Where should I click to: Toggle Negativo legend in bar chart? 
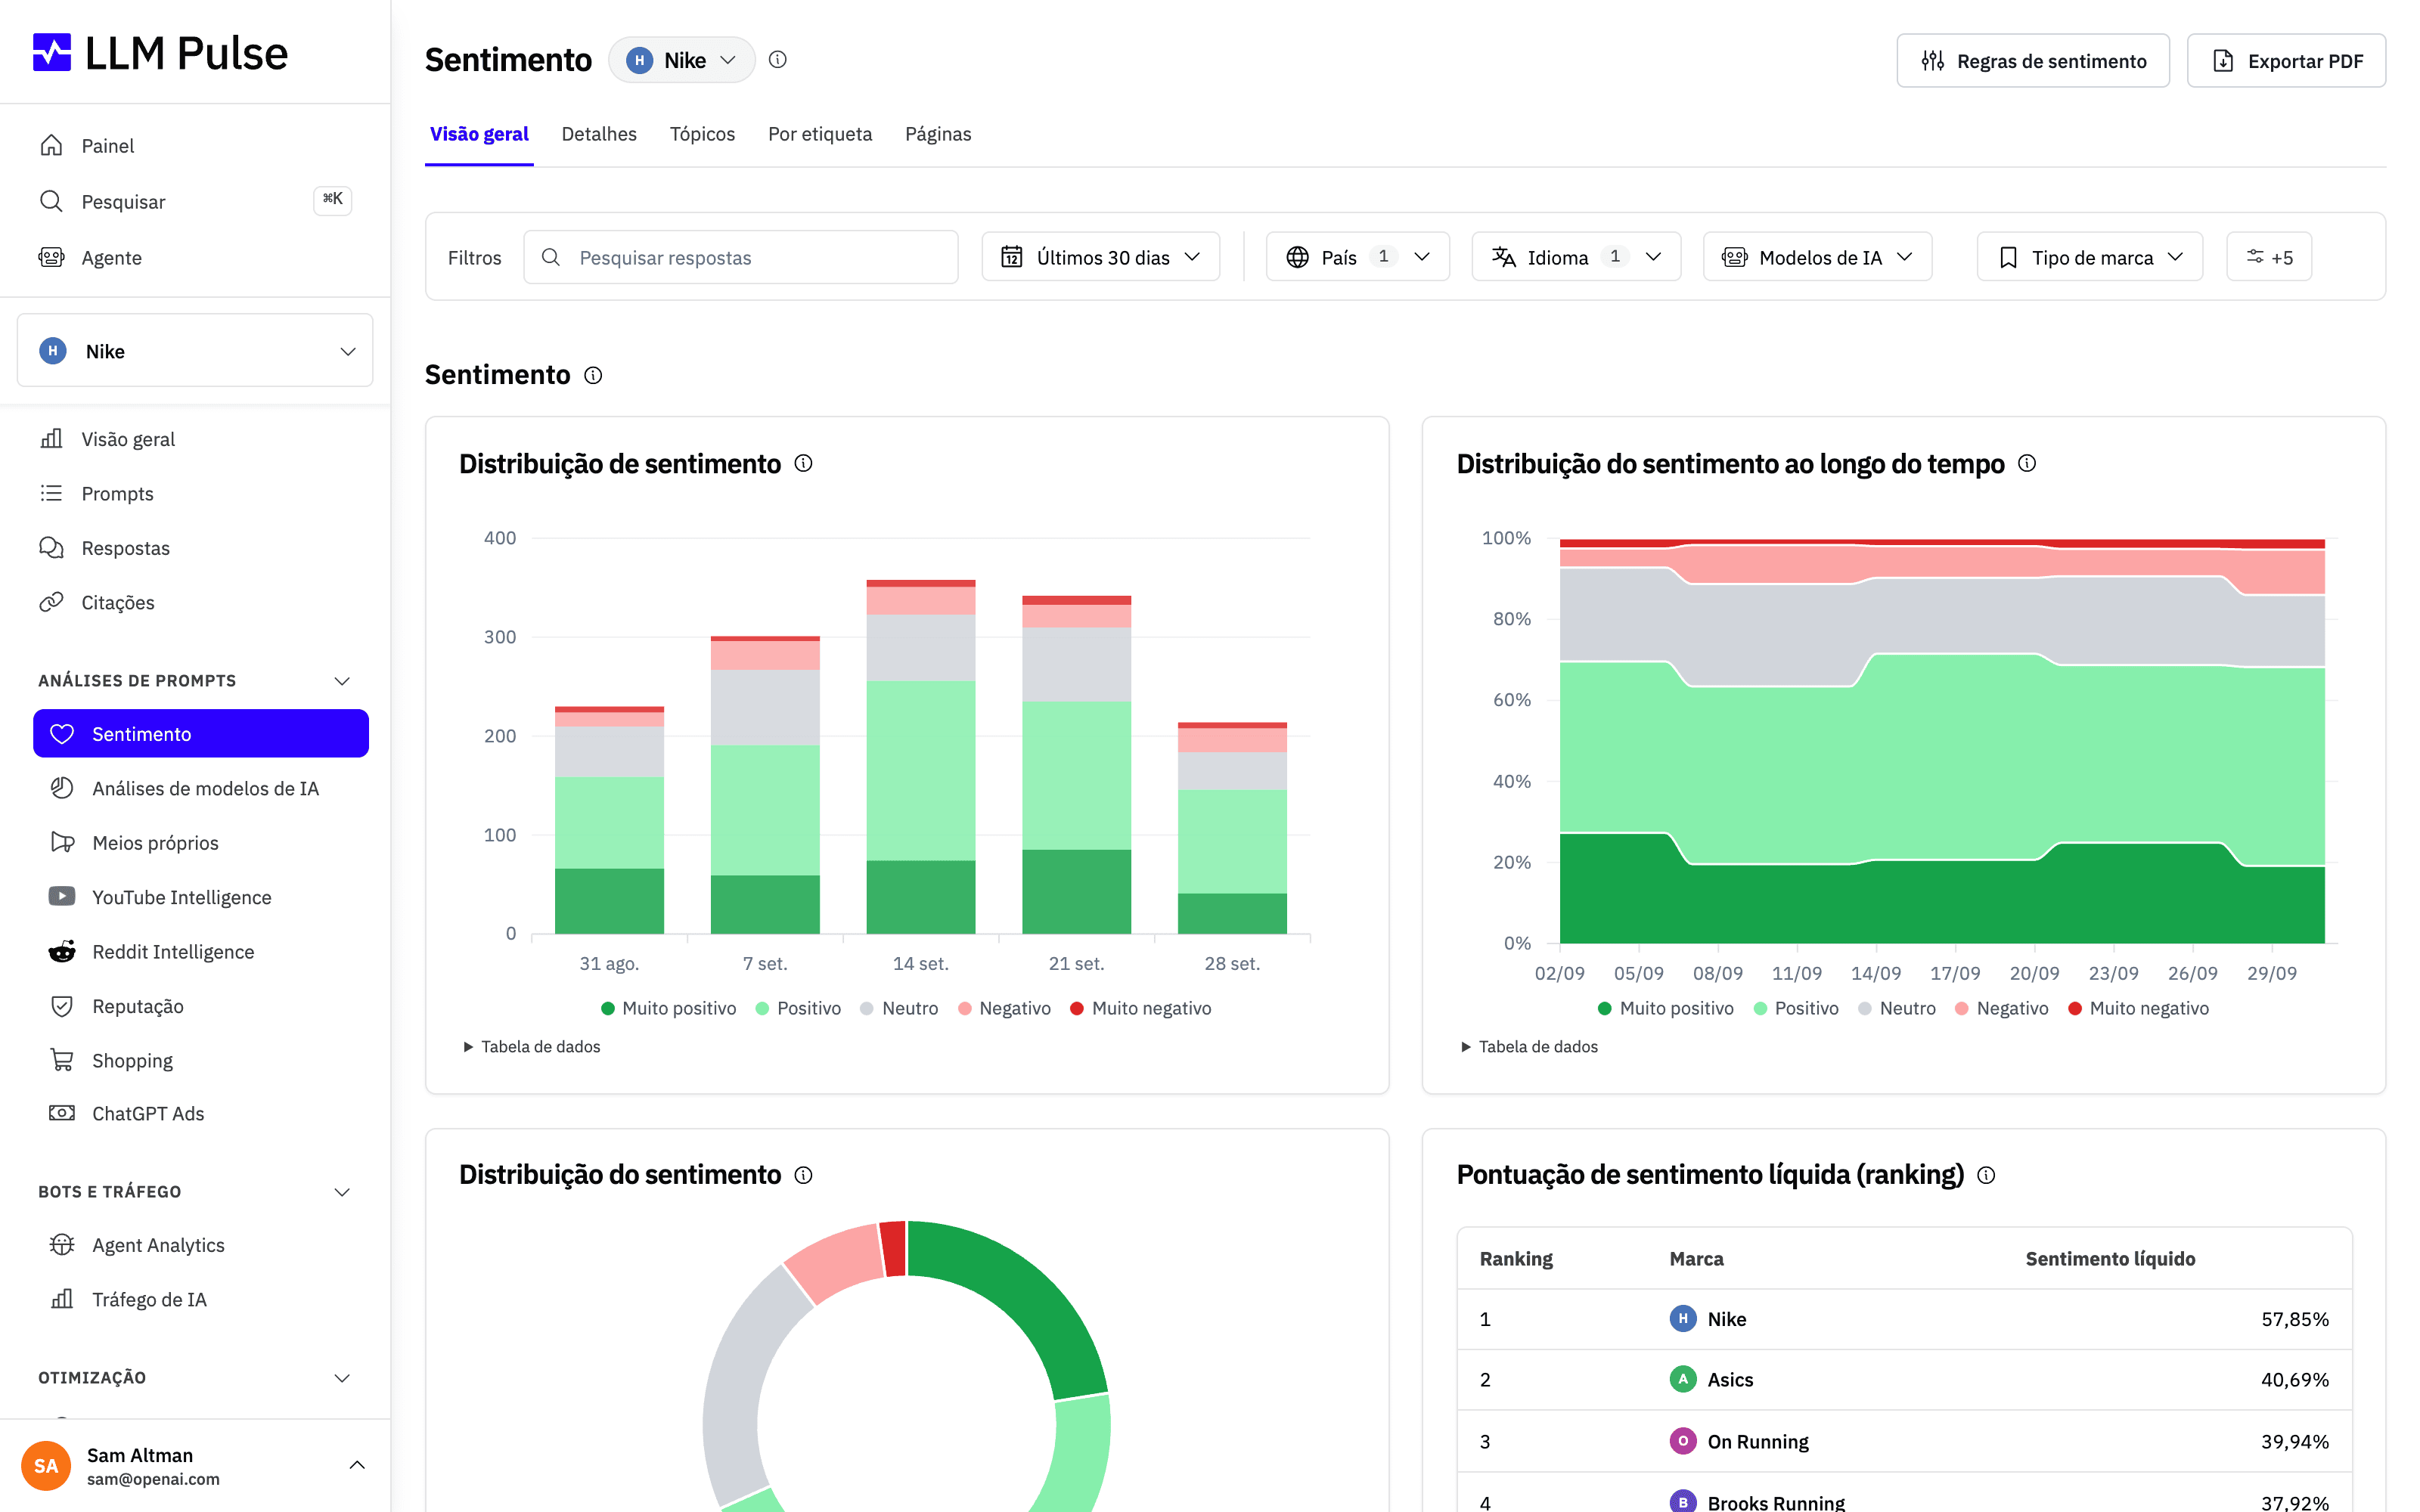tap(1004, 1008)
